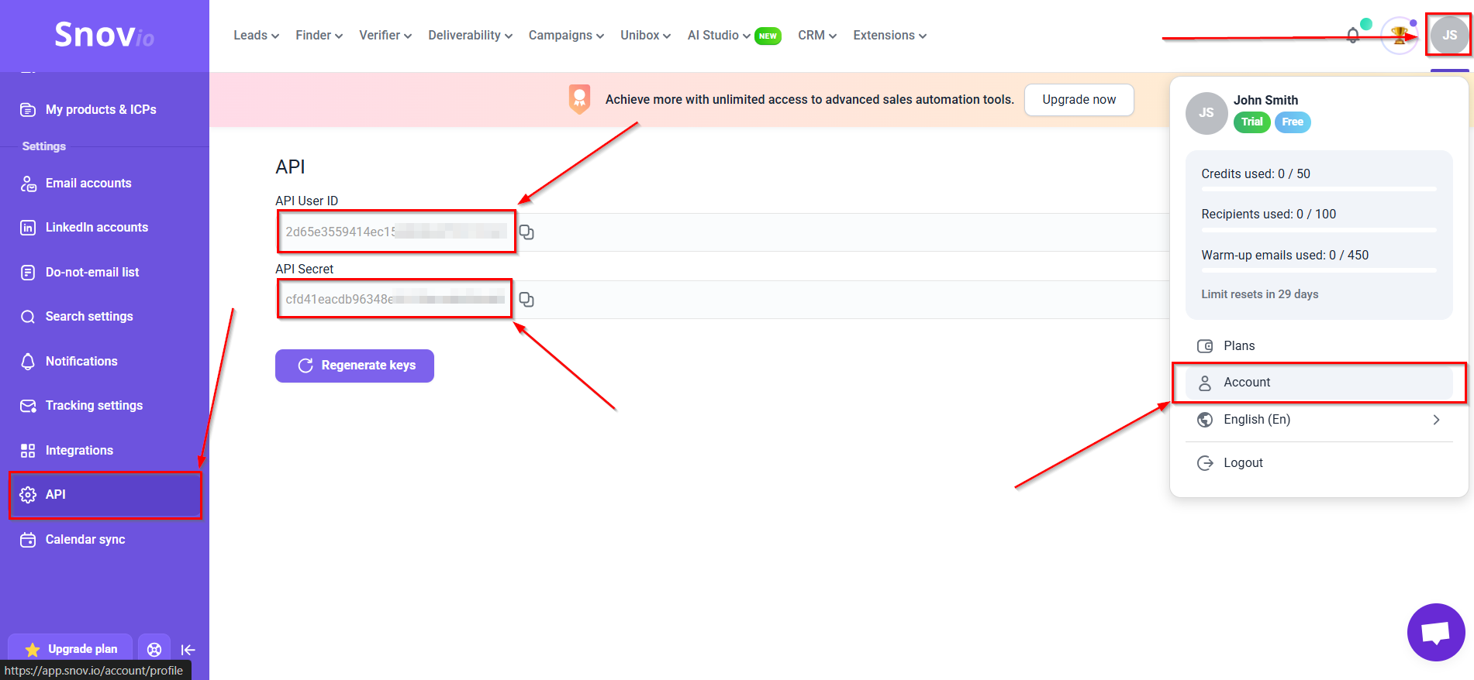
Task: Click the Upgrade plan button
Action: (x=71, y=649)
